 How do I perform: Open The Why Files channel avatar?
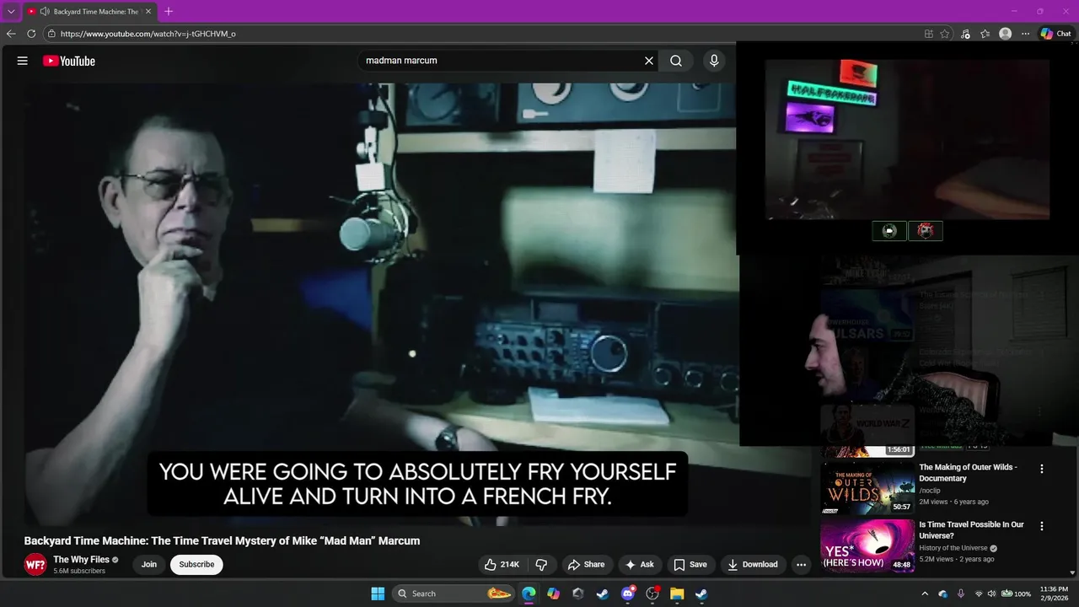tap(35, 565)
